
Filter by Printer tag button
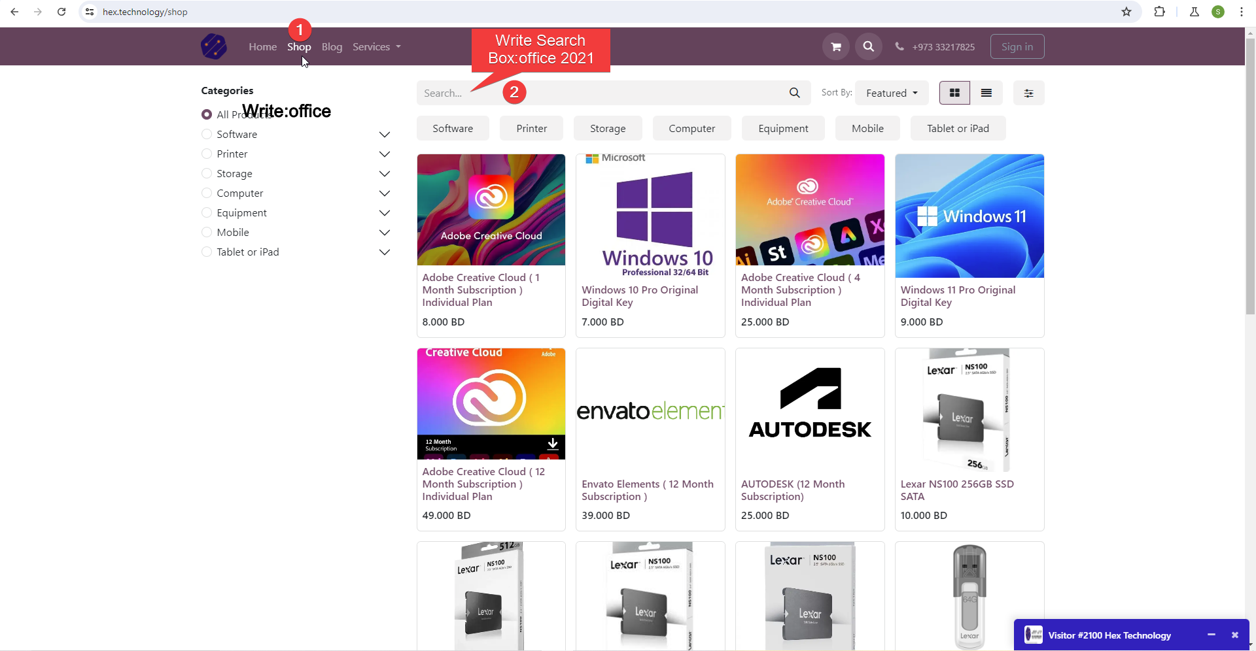click(531, 128)
